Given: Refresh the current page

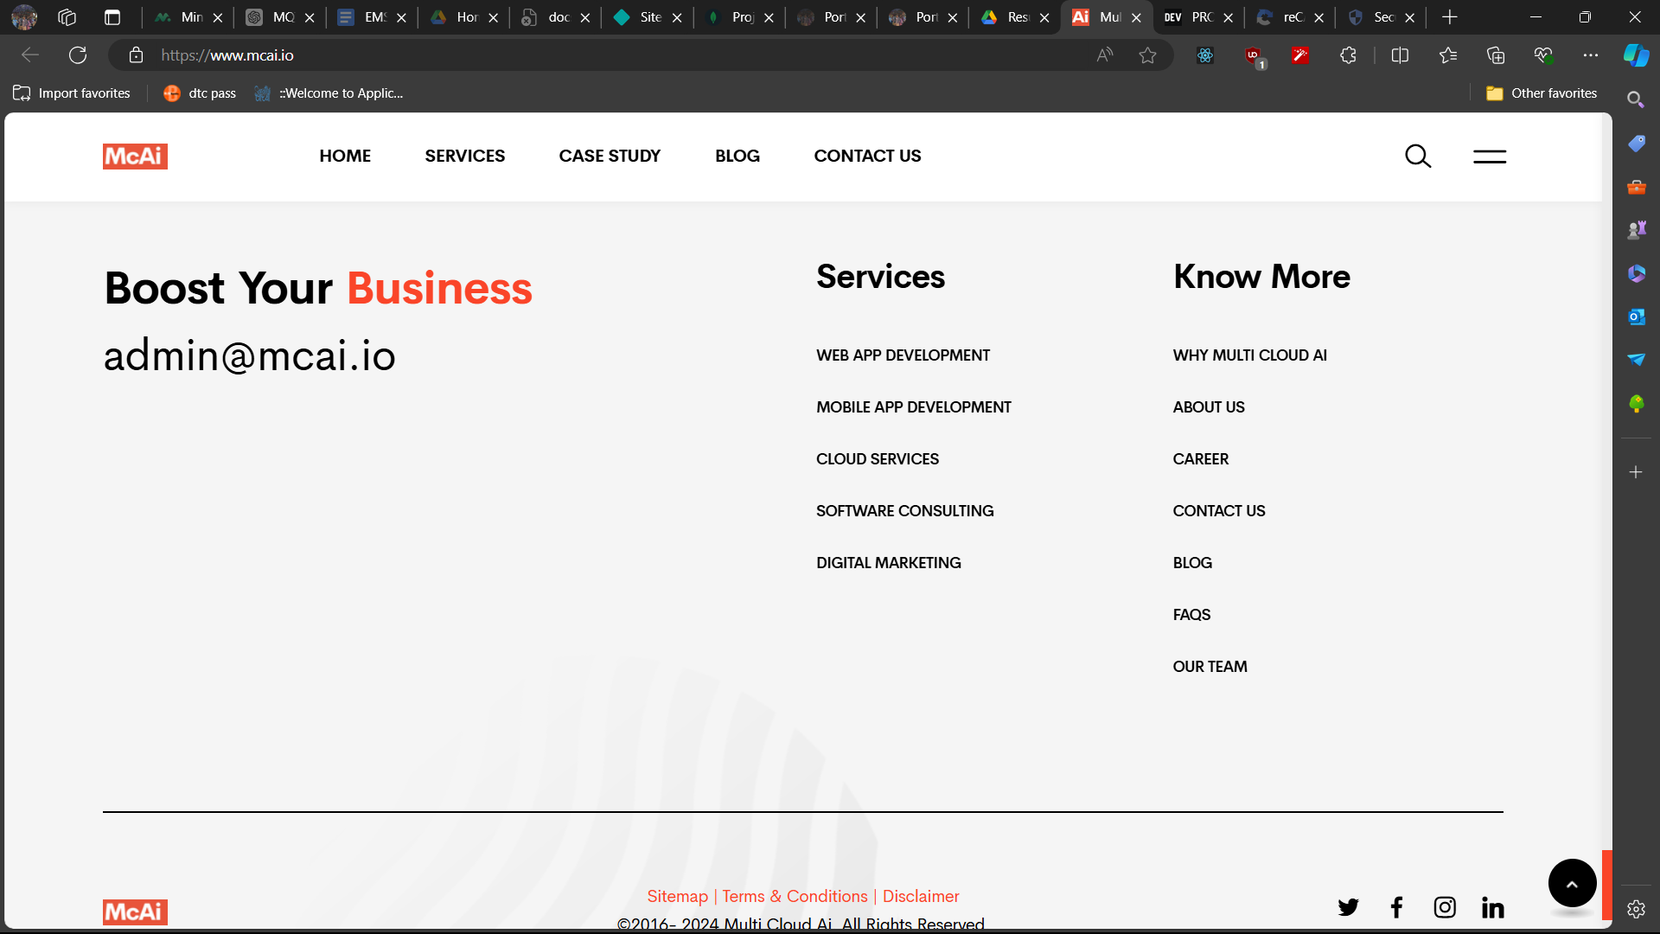Looking at the screenshot, I should point(78,55).
